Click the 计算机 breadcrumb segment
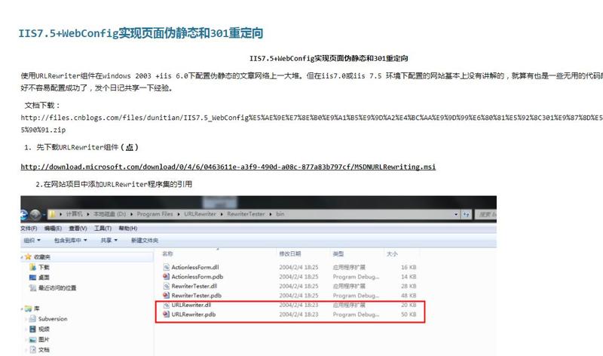 (x=74, y=214)
